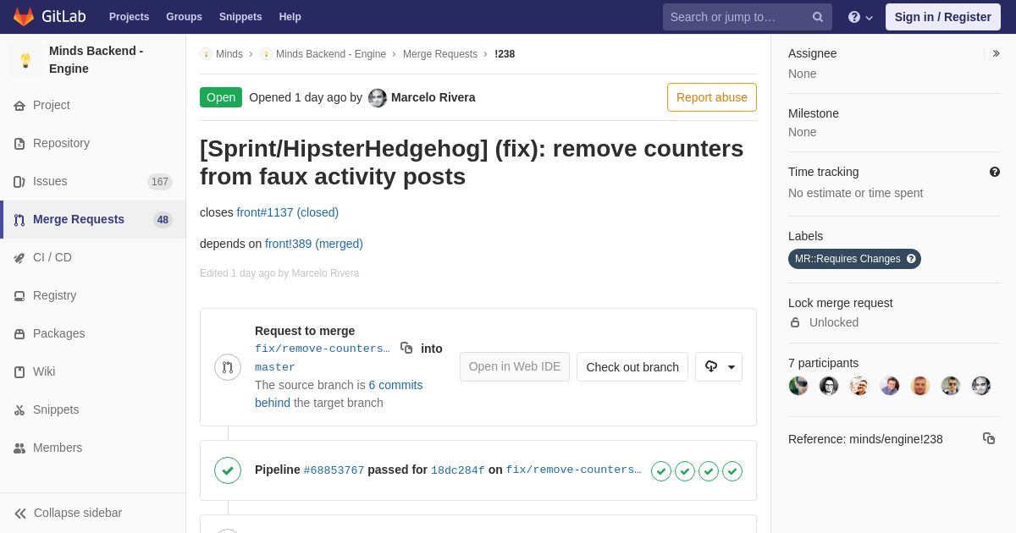Click Report abuse button
1016x533 pixels.
(x=712, y=97)
